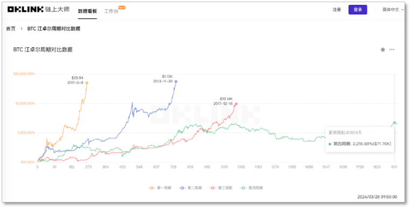Toggle 第三周期 legend series
This screenshot has height=209, width=411.
[x=221, y=188]
